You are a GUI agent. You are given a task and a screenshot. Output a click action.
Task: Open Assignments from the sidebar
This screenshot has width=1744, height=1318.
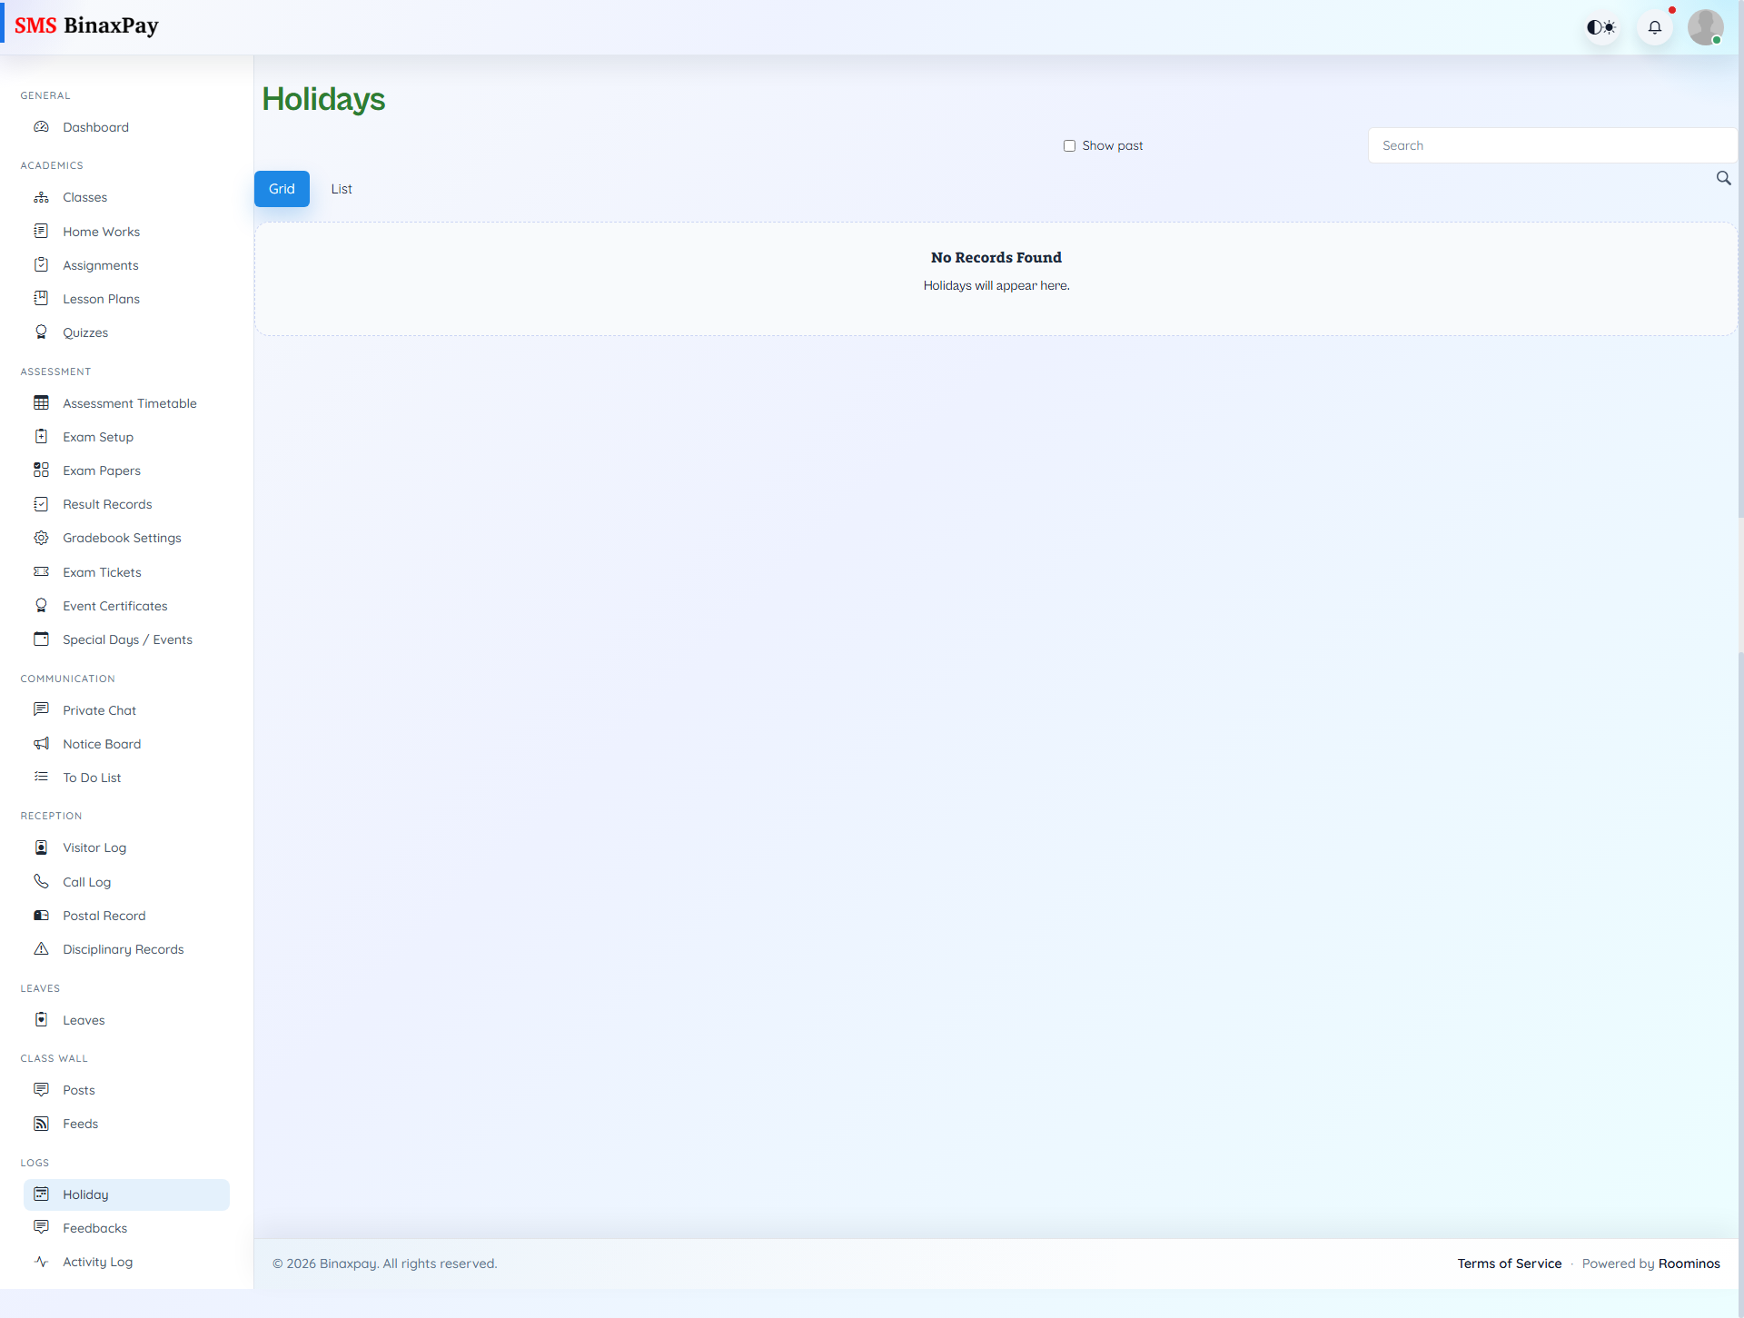tap(101, 264)
